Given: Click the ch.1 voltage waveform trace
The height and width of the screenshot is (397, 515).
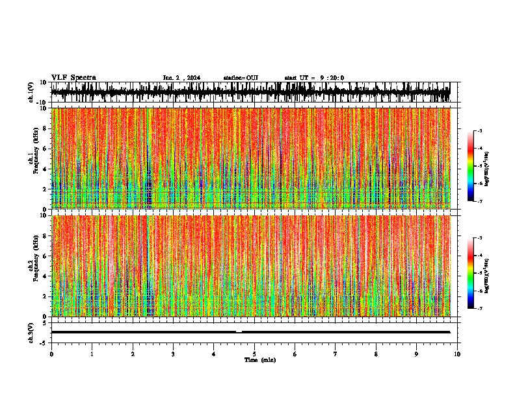Looking at the screenshot, I should pos(250,92).
